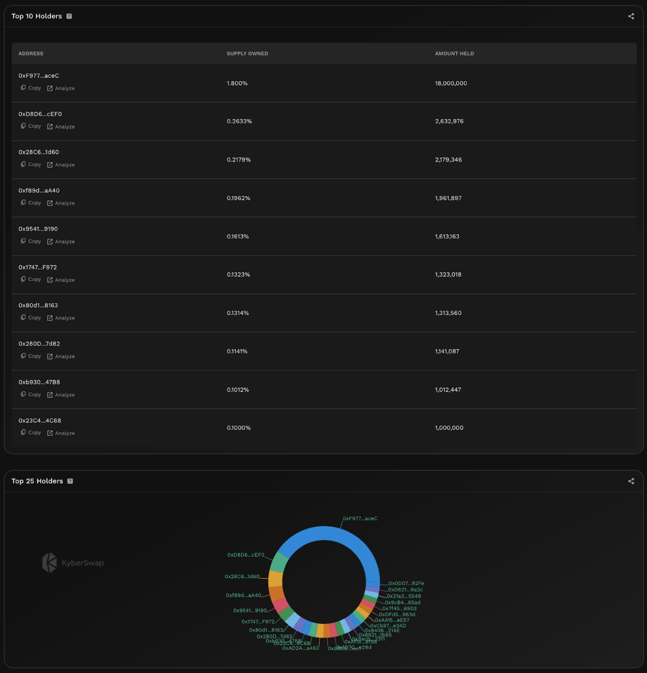
Task: Click the 0xD8D6...cEF0 label on donut chart
Action: pos(246,555)
